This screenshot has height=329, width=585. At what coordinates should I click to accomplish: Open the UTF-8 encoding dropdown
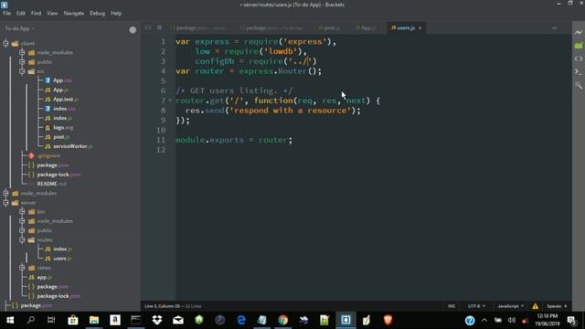click(476, 306)
